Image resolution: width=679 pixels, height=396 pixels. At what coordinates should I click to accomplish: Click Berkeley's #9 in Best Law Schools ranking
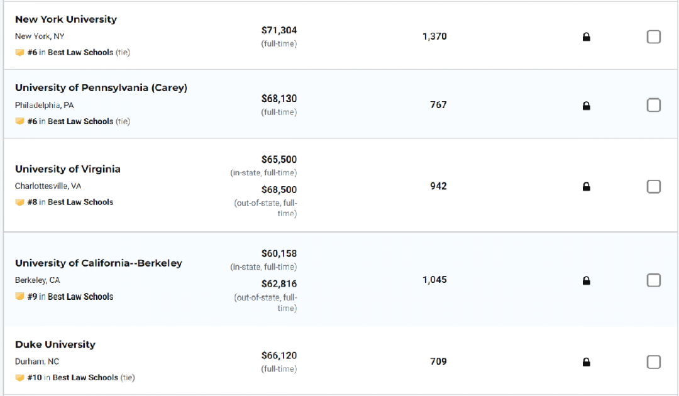(x=70, y=297)
